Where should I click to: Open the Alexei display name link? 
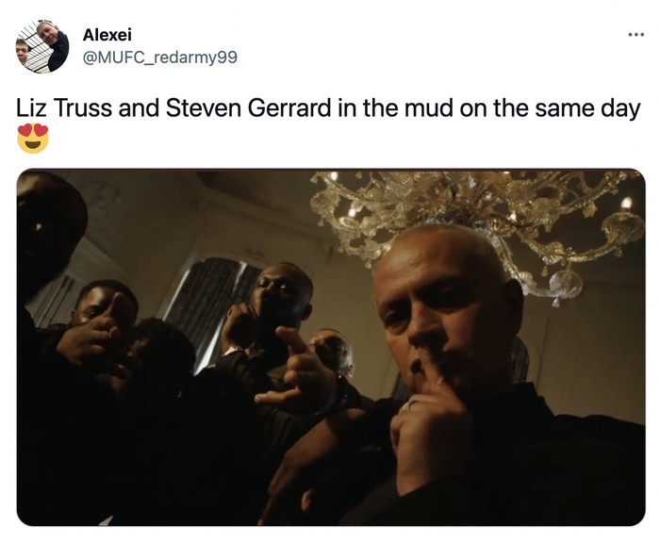107,35
